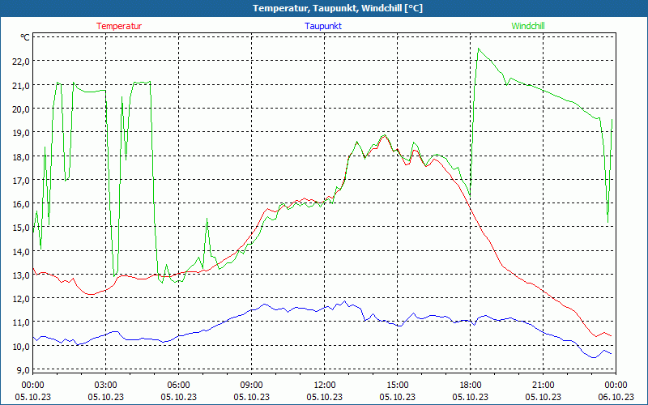Select the 14,0 y-axis value
Viewport: 648px width, 405px height.
pyautogui.click(x=22, y=251)
